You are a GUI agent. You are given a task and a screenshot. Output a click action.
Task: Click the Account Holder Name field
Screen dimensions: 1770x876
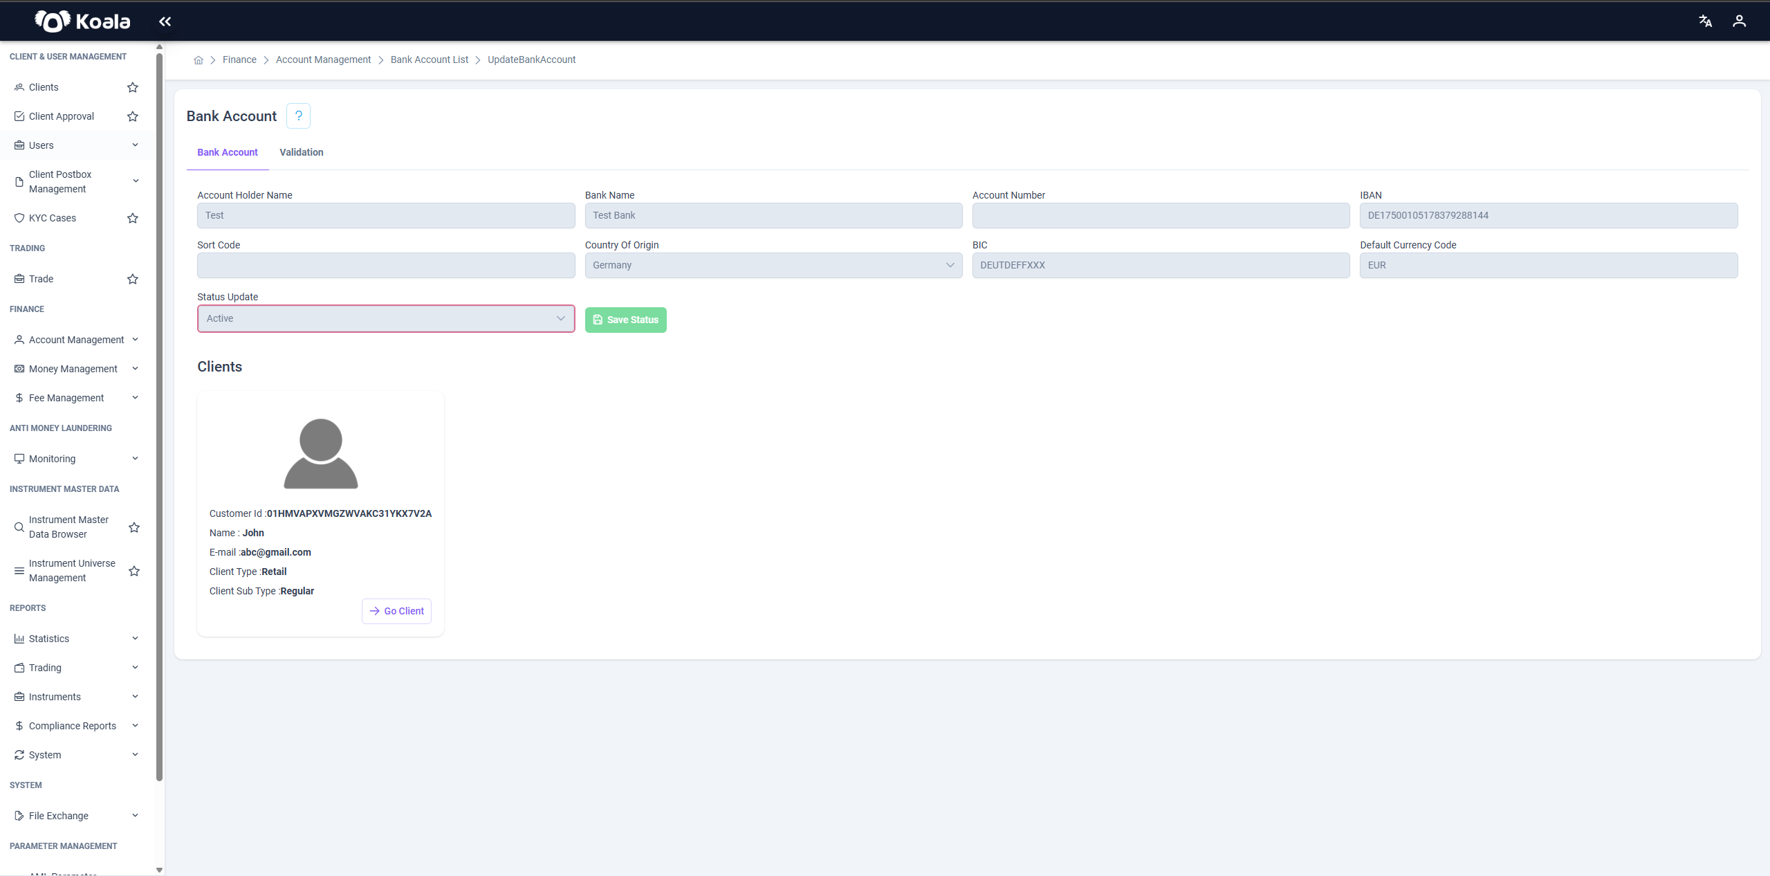click(x=386, y=215)
